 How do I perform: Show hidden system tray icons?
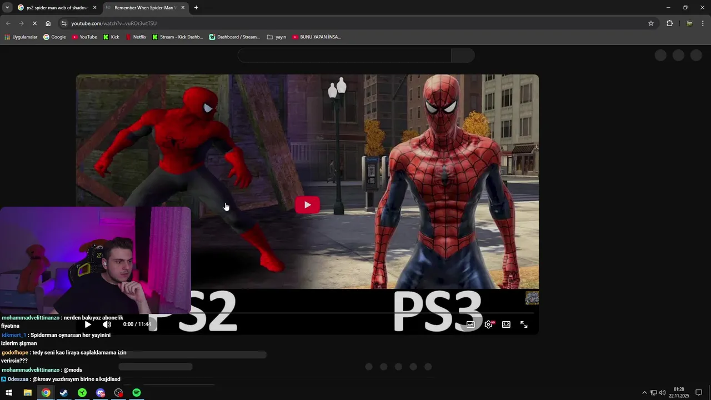644,393
